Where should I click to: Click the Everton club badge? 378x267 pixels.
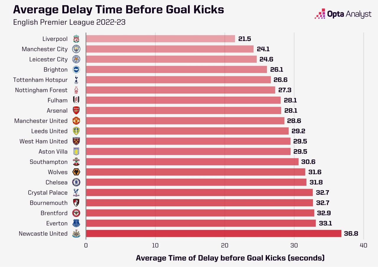(76, 223)
